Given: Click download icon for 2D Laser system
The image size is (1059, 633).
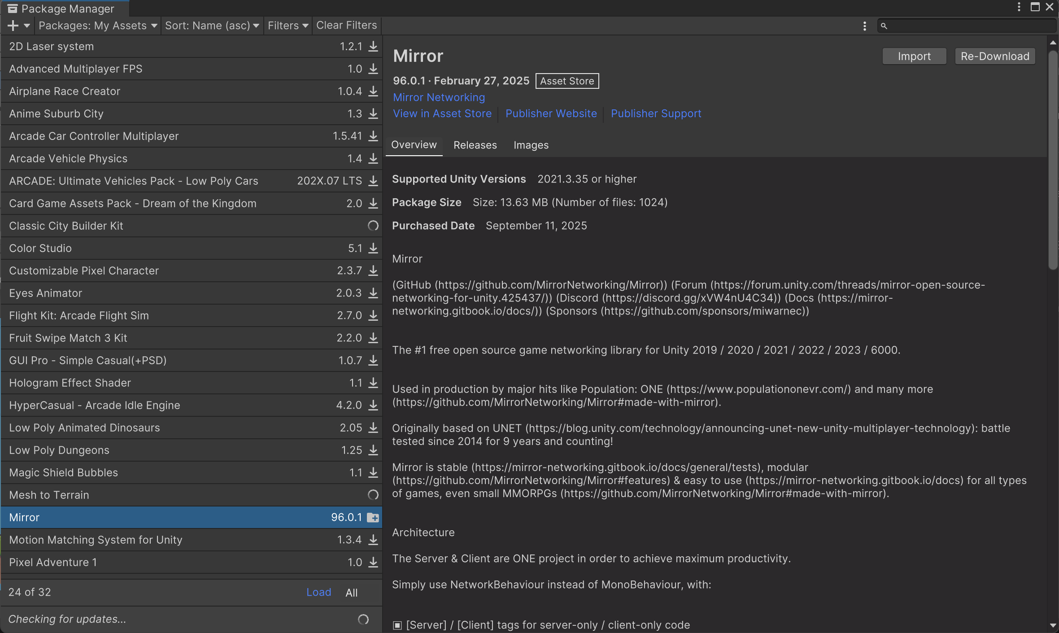Looking at the screenshot, I should coord(373,47).
